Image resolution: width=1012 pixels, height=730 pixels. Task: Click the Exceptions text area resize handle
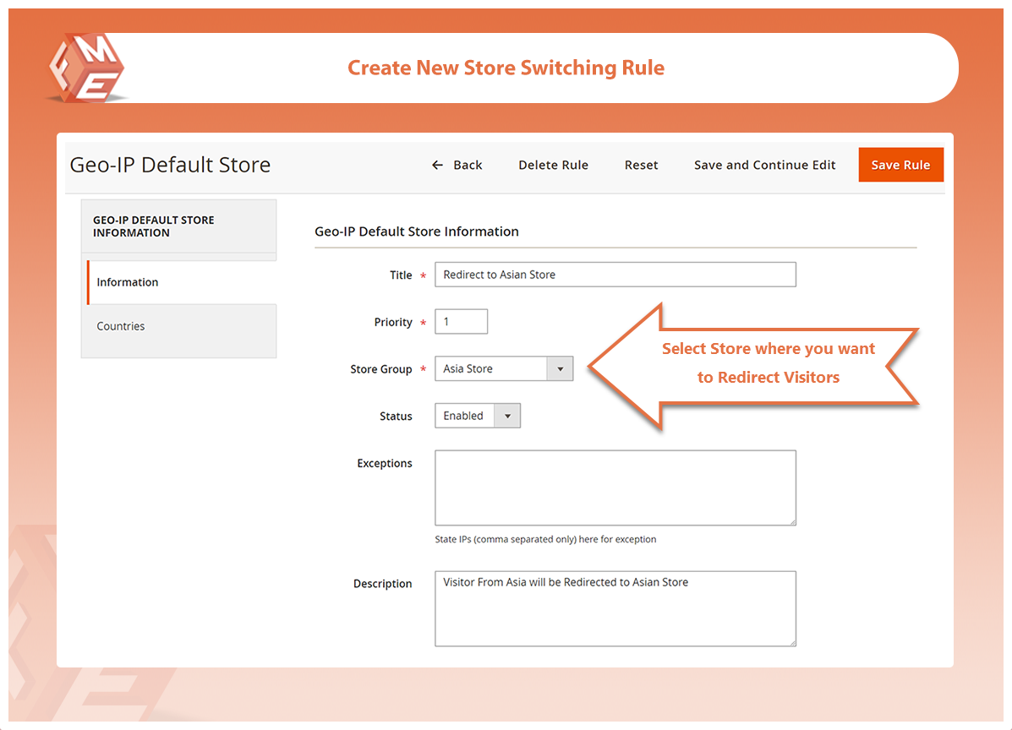791,521
